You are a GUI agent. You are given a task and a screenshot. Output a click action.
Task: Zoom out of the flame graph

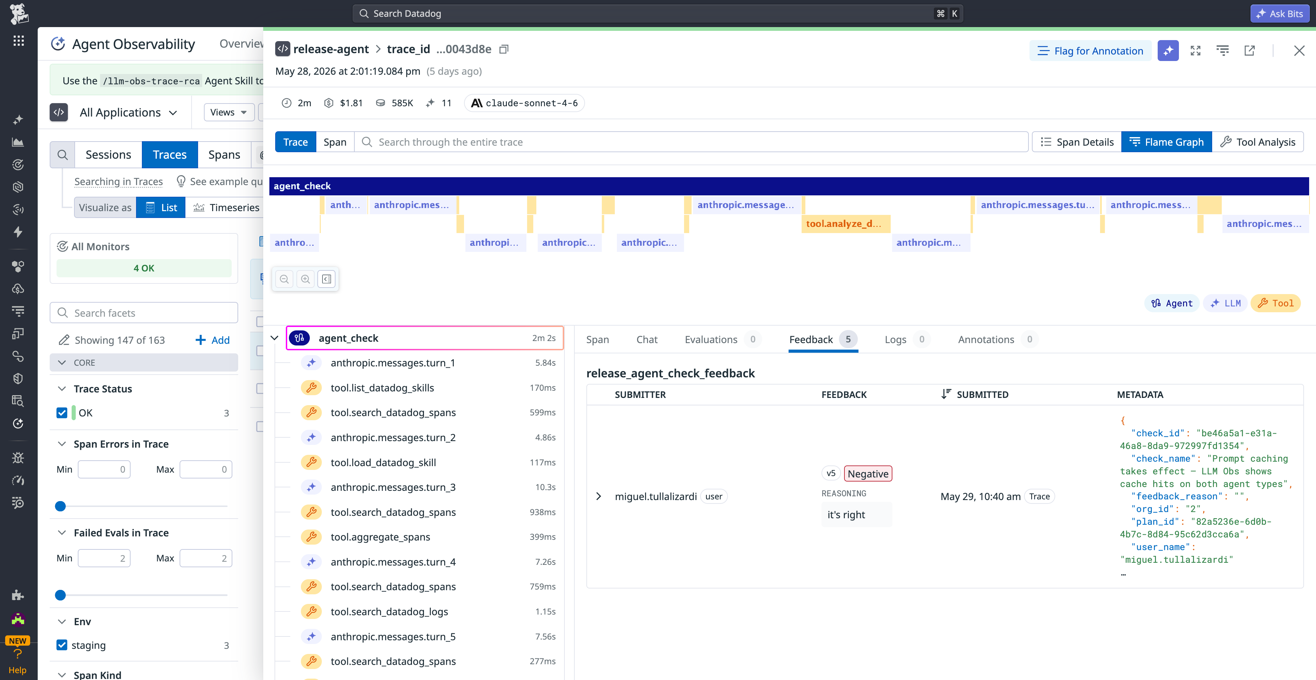[x=284, y=279]
